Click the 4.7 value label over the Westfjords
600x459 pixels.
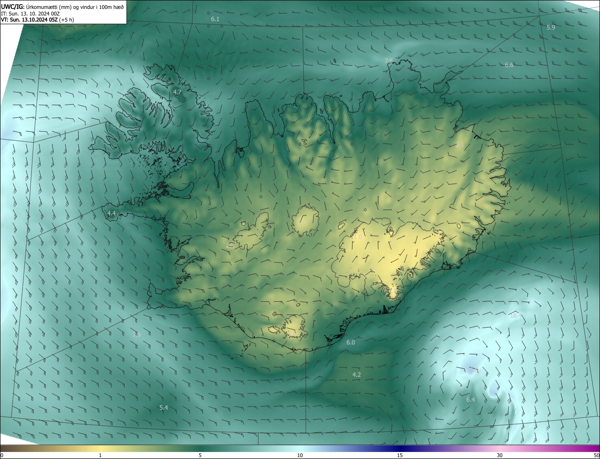click(x=177, y=92)
